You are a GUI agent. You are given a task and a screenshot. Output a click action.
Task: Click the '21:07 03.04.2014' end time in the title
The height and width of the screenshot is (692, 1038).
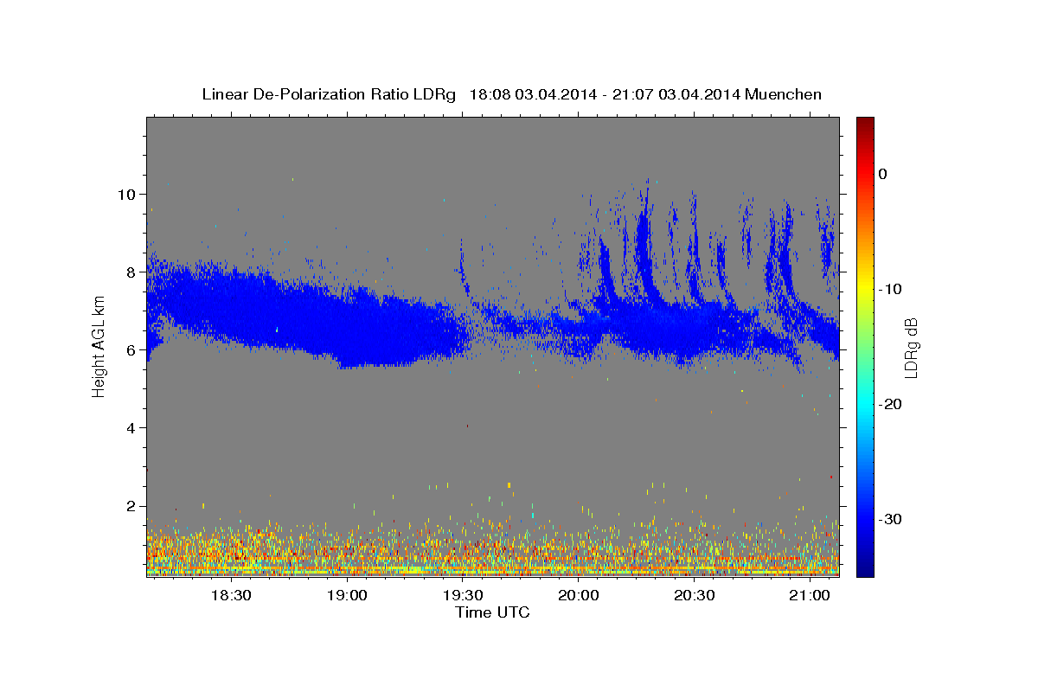point(676,94)
